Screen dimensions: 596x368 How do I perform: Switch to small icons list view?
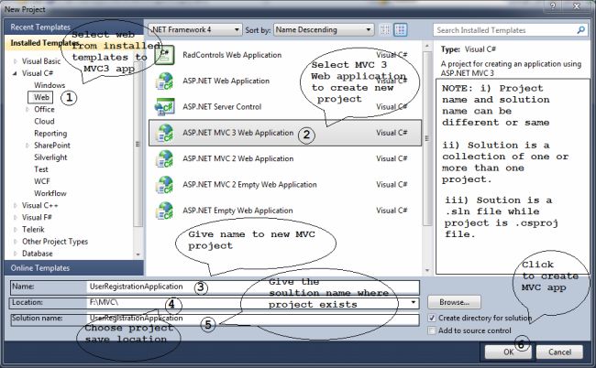tap(385, 29)
